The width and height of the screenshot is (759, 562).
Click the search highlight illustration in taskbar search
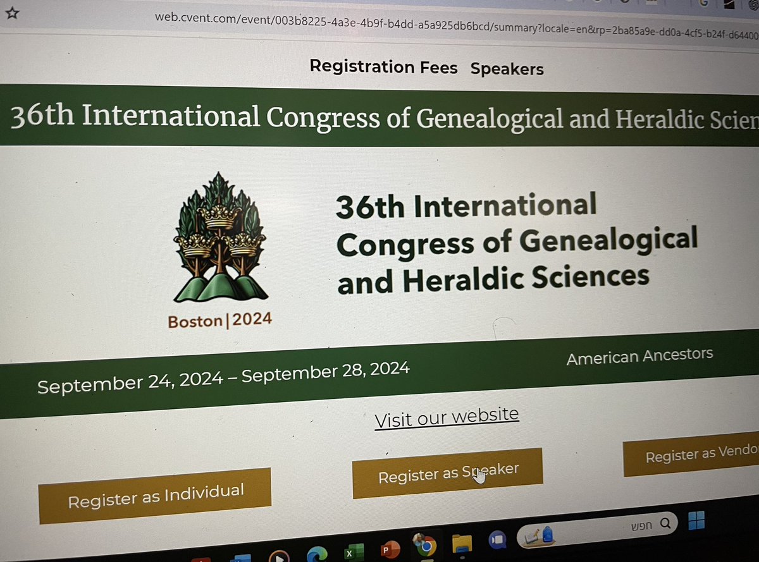pos(538,537)
